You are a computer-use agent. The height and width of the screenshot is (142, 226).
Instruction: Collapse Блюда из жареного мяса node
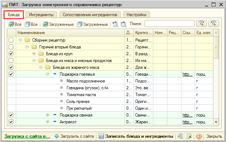tap(41, 67)
